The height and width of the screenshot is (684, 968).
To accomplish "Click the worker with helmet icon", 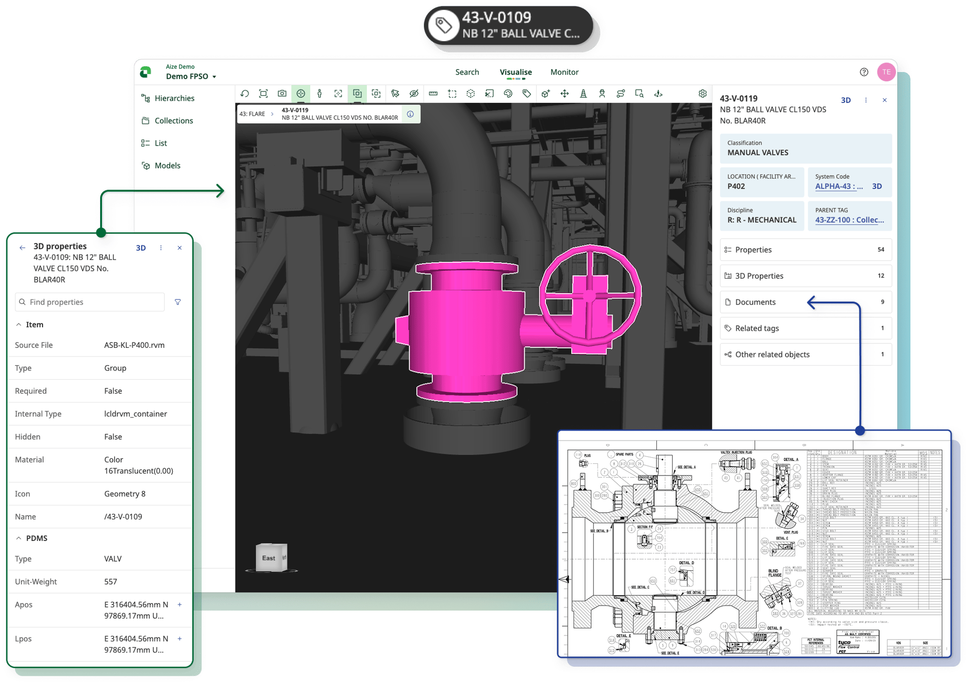I will click(x=602, y=94).
